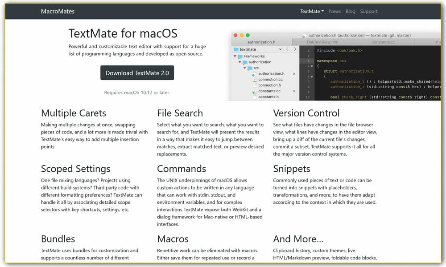This screenshot has width=446, height=267.
Task: Open the TextMate navigation dropdown
Action: 312,11
